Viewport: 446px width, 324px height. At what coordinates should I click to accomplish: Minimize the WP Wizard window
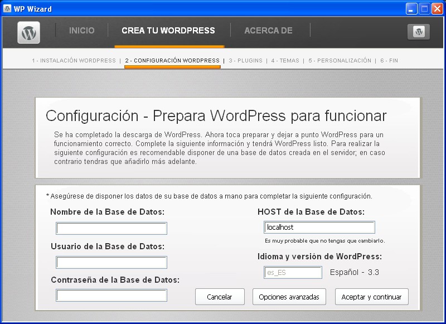tap(411, 9)
